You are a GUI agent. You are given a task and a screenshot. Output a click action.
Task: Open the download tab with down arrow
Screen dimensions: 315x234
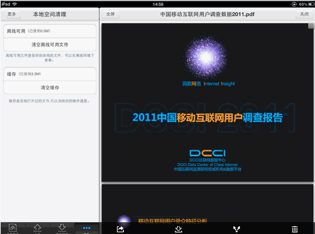(62, 228)
